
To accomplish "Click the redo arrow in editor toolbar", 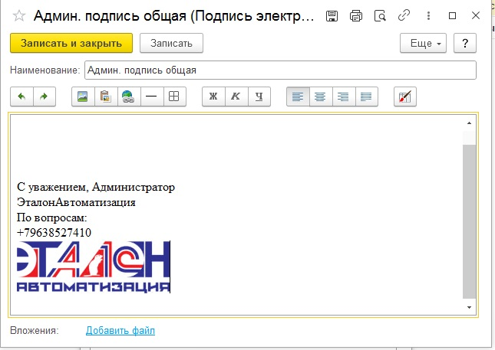I will 45,96.
